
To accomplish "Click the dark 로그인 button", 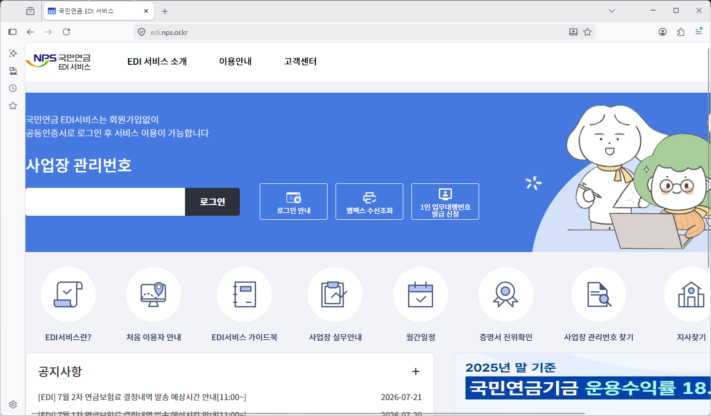I will pos(212,202).
